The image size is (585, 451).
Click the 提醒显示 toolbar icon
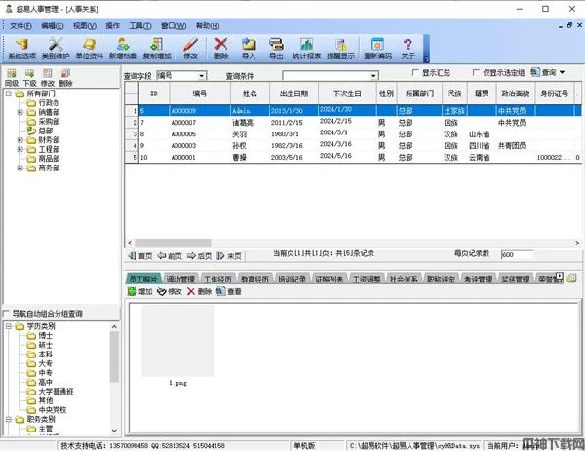(341, 49)
